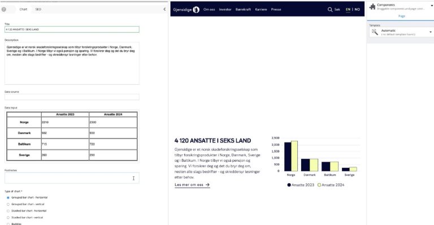
Task: Click the Automatic template wand icon
Action: click(x=375, y=32)
